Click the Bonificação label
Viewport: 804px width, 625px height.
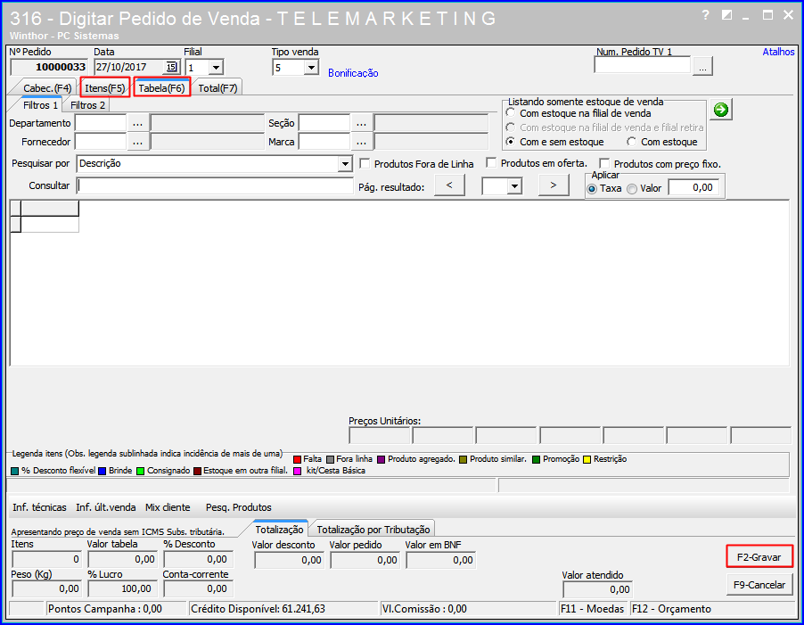click(x=353, y=73)
